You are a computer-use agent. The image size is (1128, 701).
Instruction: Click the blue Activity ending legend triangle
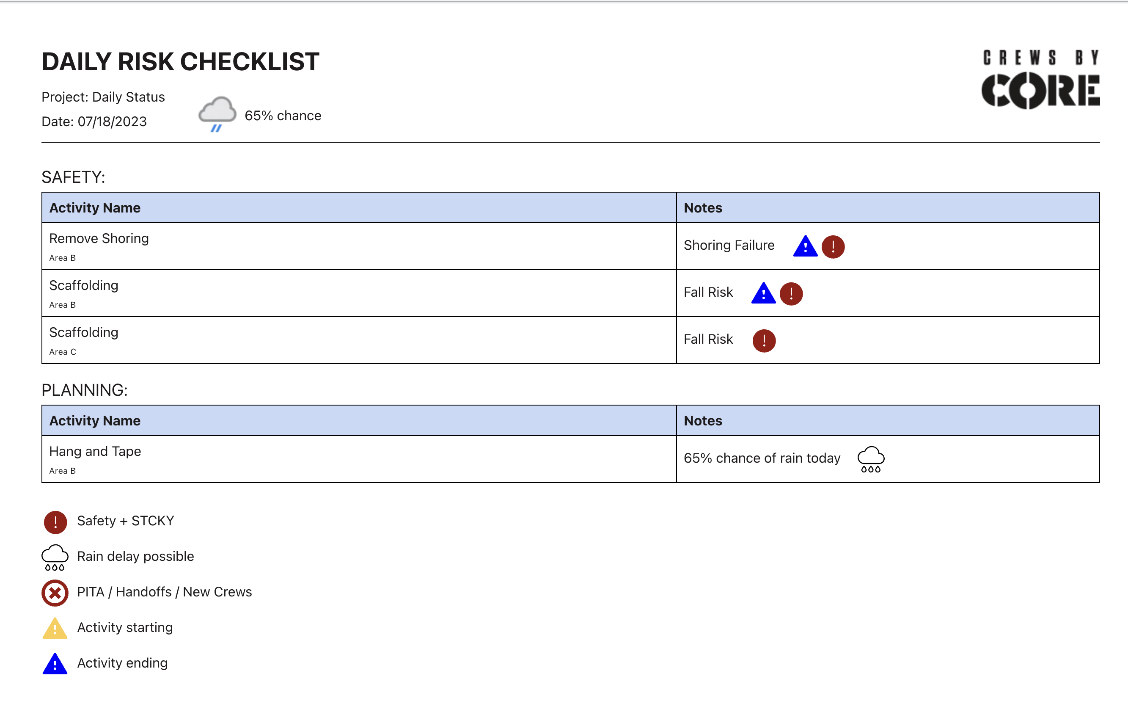[55, 663]
